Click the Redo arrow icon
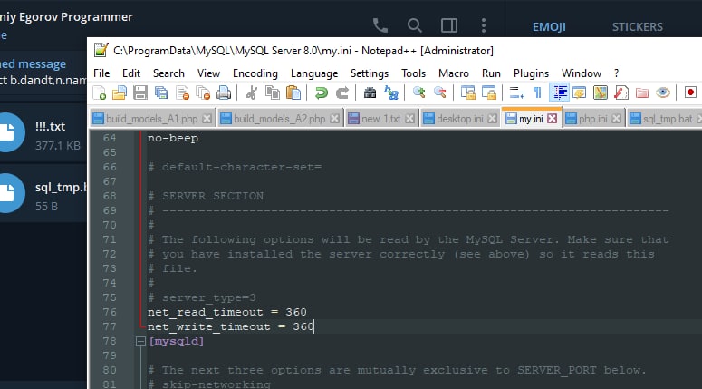 coord(342,92)
